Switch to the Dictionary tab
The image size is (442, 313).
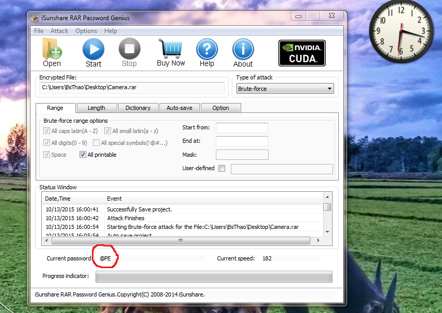(x=138, y=108)
